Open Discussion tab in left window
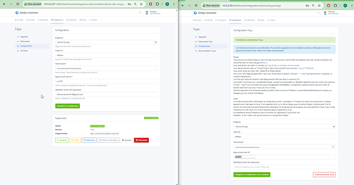 coord(43,20)
